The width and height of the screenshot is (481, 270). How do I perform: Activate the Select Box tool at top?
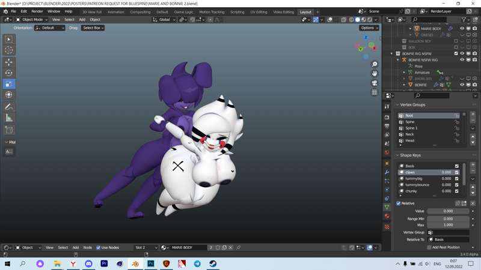pyautogui.click(x=9, y=39)
